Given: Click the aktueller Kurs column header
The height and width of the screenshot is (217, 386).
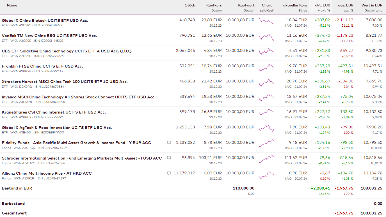Looking at the screenshot, I should click(295, 5).
